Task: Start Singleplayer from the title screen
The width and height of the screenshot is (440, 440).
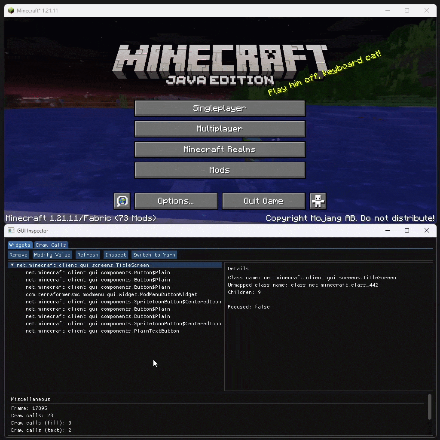Action: 220,108
